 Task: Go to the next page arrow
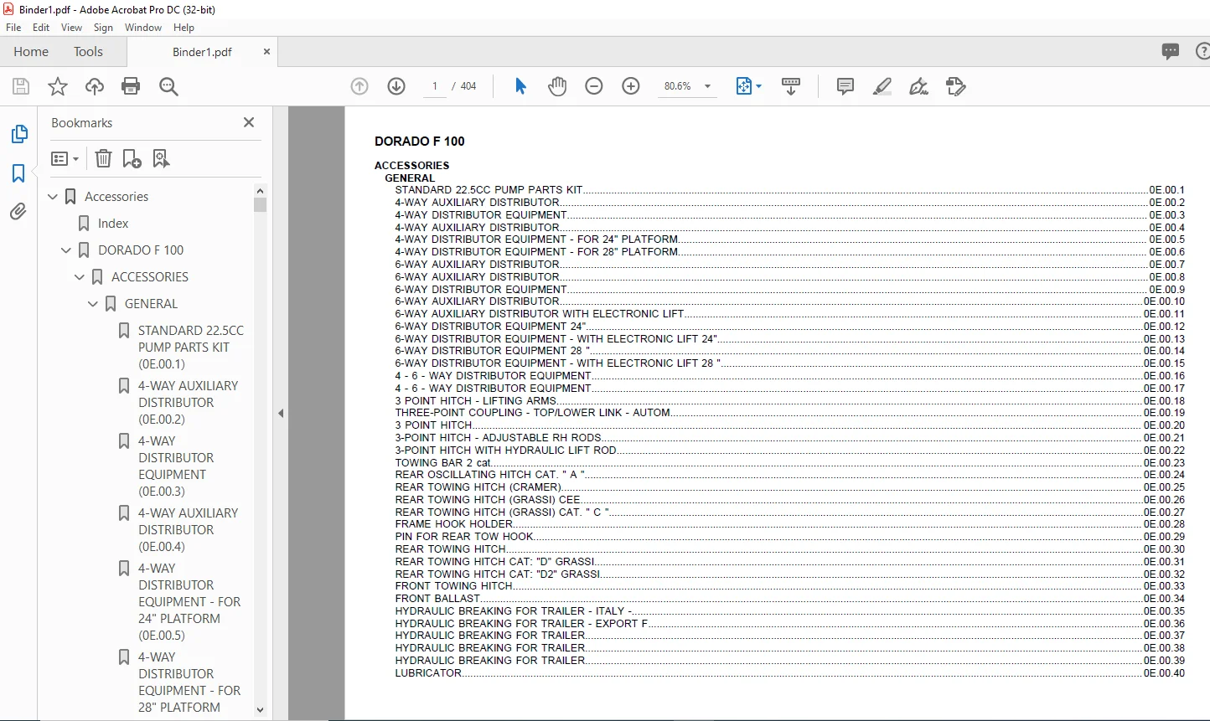point(396,86)
